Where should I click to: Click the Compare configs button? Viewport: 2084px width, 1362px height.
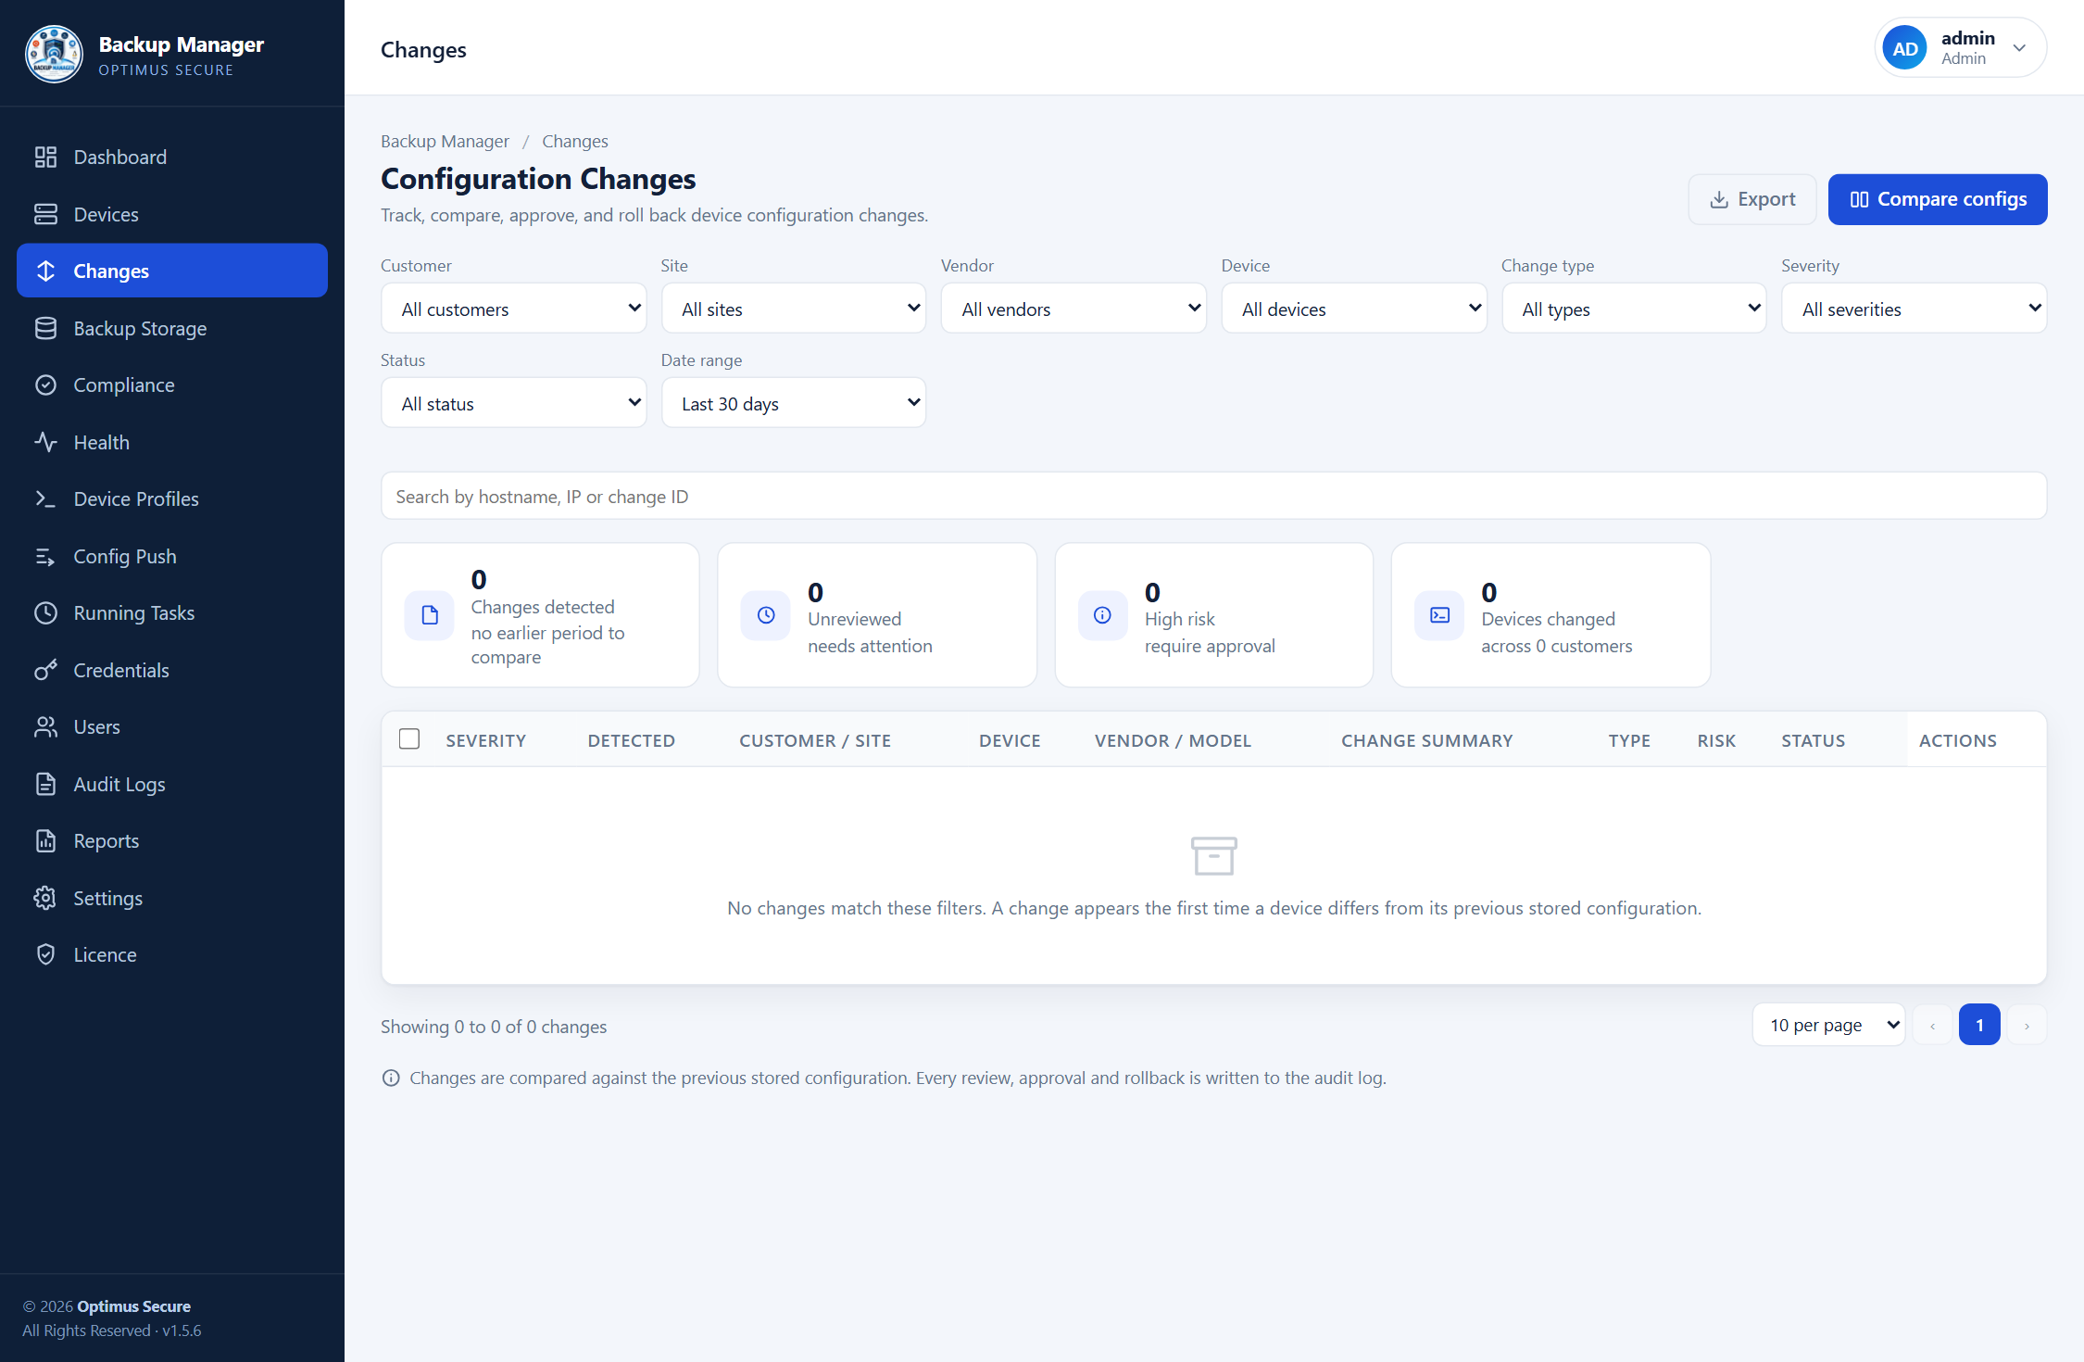[1938, 199]
